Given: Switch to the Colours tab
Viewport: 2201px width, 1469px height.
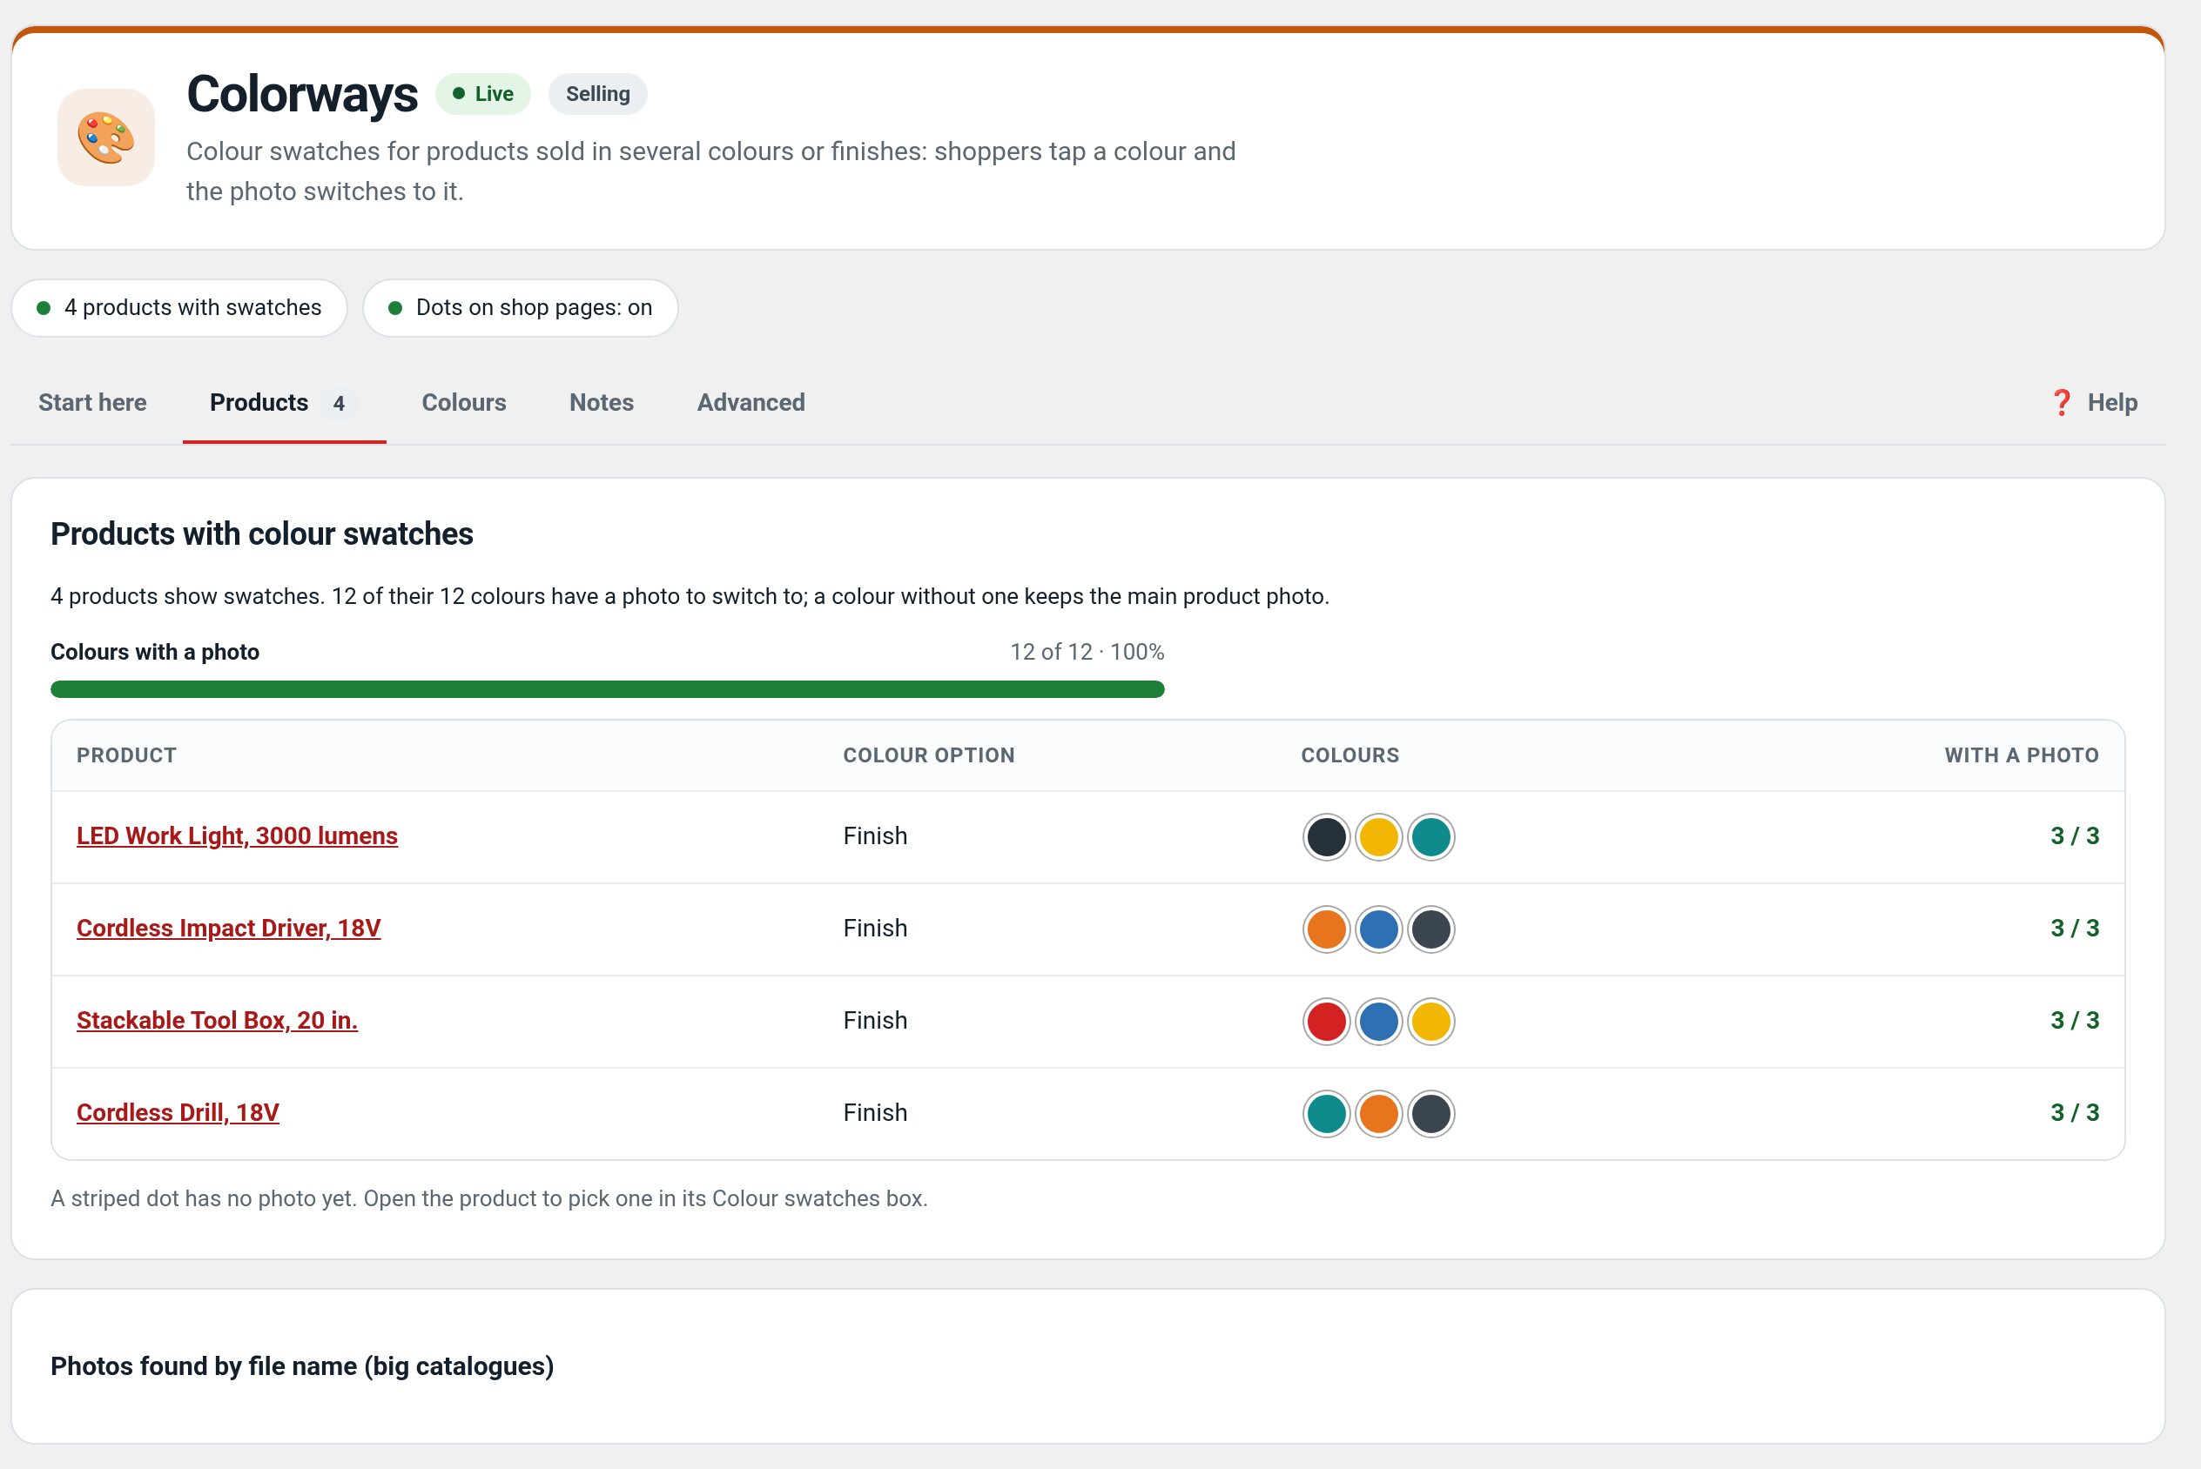Looking at the screenshot, I should (464, 403).
